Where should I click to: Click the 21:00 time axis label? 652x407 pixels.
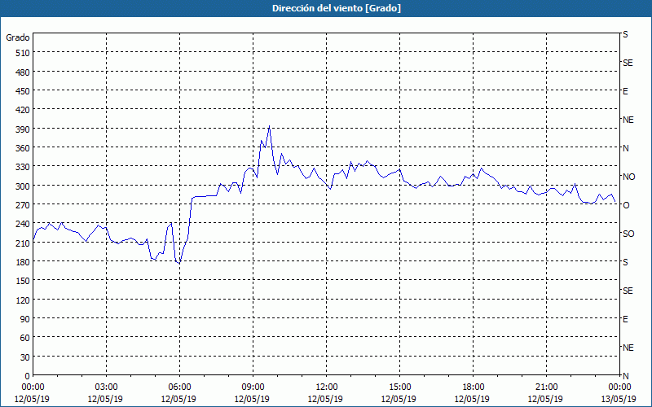(x=546, y=387)
